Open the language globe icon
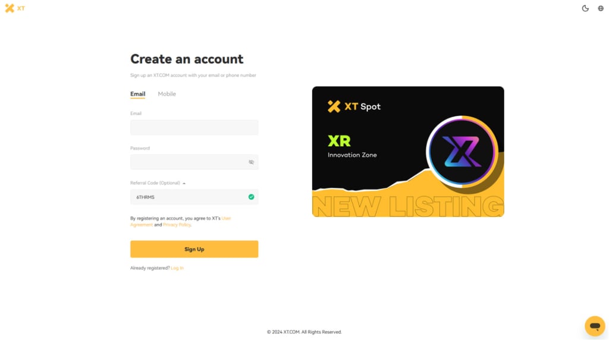Image resolution: width=609 pixels, height=340 pixels. 601,8
